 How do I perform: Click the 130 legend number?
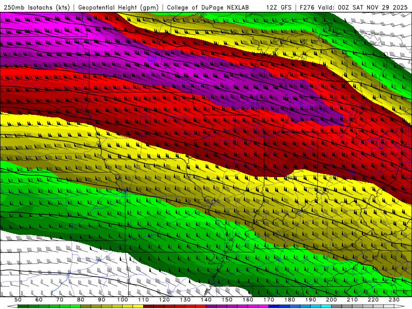click(185, 300)
